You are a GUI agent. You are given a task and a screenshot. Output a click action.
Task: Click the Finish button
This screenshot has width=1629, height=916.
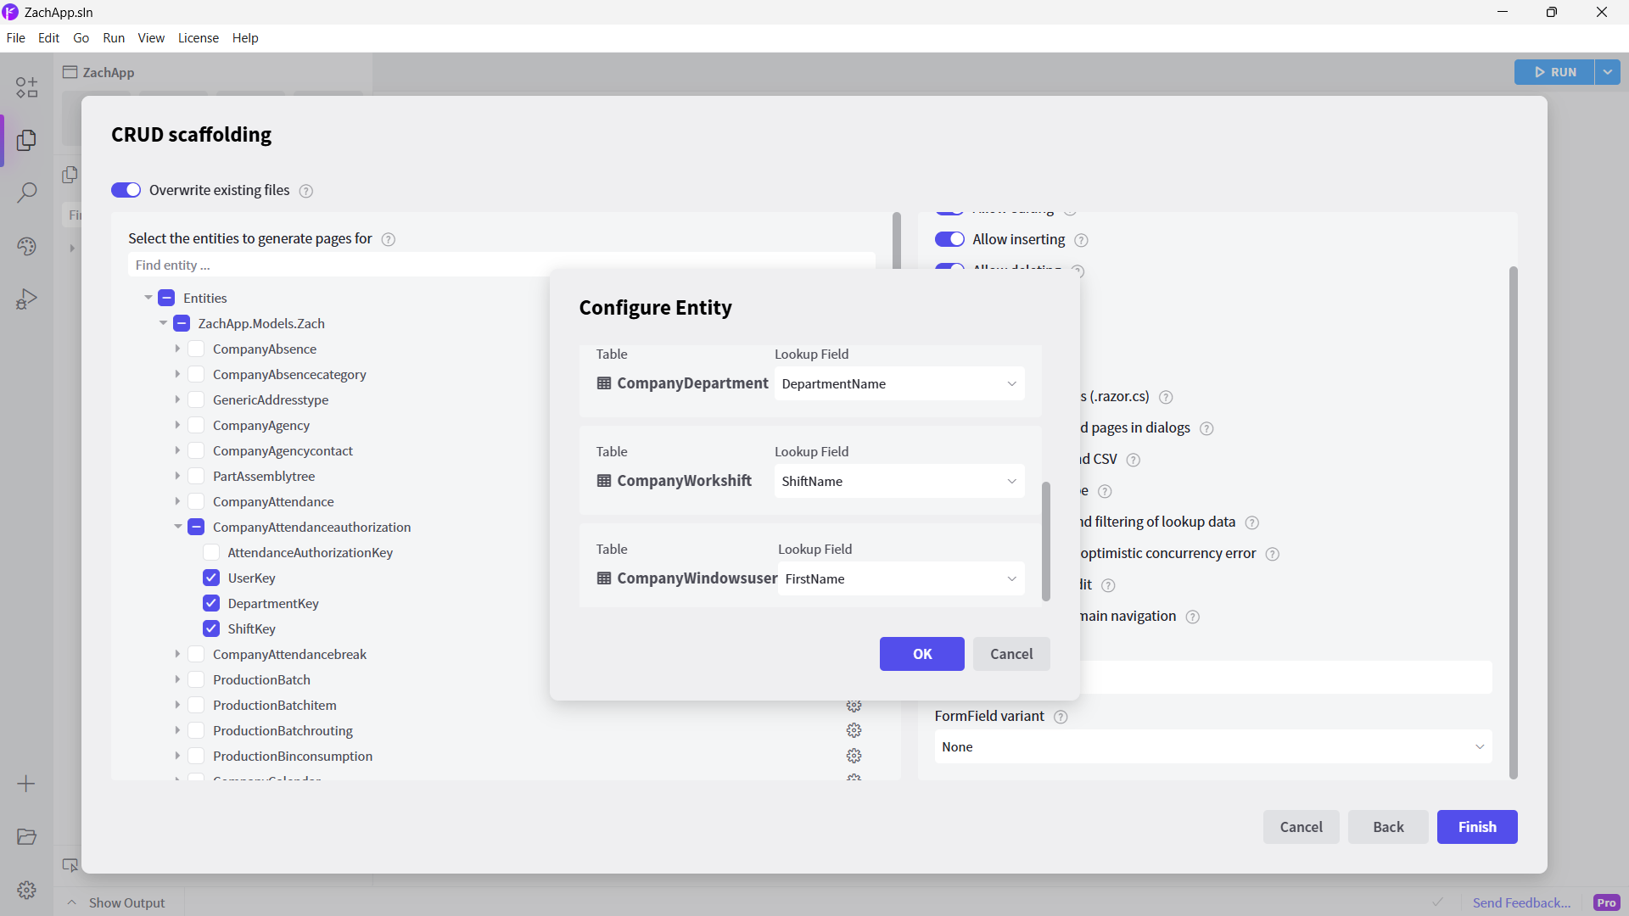coord(1476,827)
